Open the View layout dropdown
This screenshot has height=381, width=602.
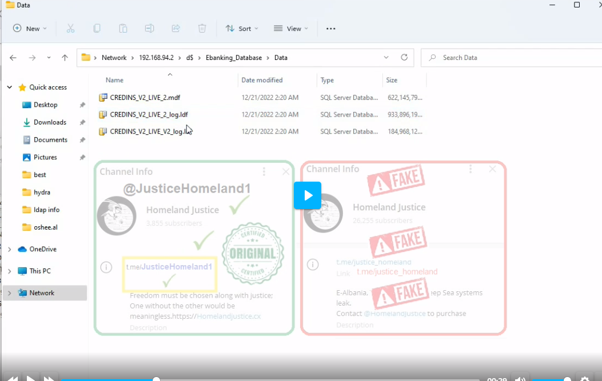point(291,29)
